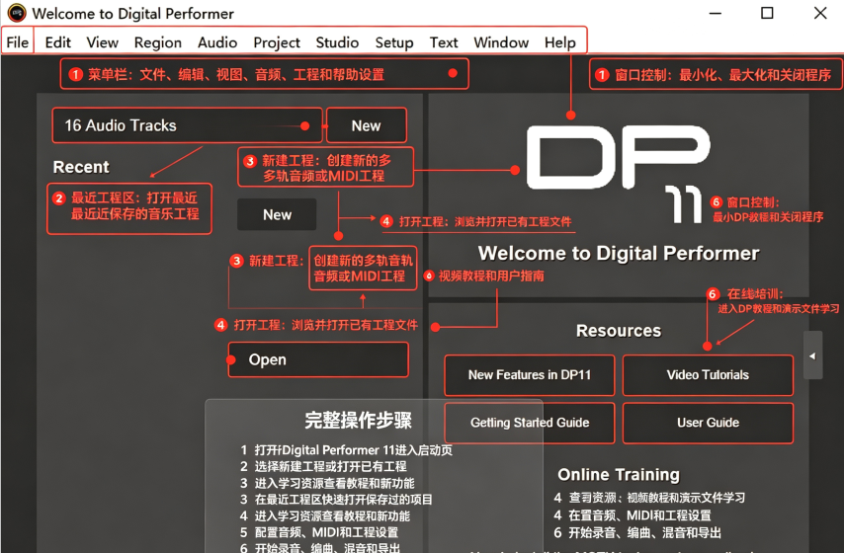Image resolution: width=844 pixels, height=553 pixels.
Task: Open the File menu
Action: [x=17, y=41]
